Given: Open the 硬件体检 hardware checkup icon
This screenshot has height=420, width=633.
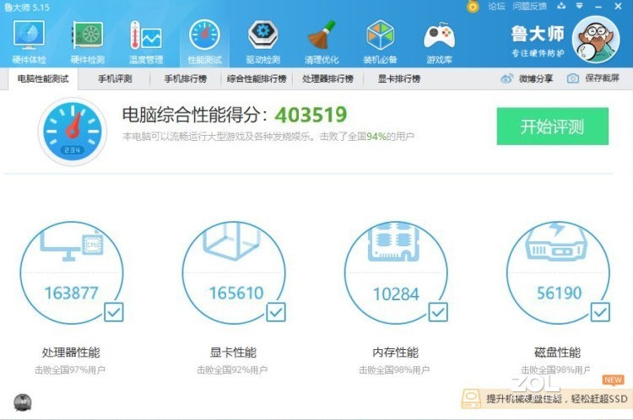Looking at the screenshot, I should 29,42.
